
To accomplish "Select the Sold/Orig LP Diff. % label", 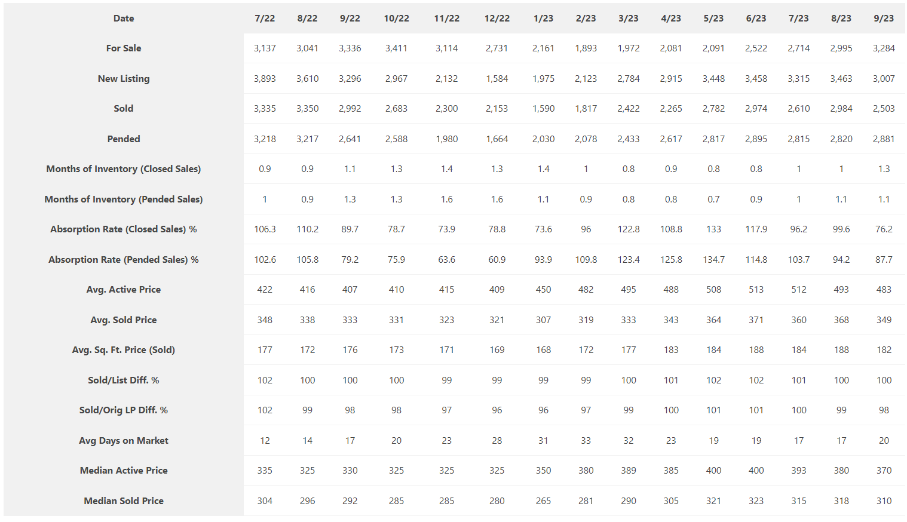I will point(124,410).
